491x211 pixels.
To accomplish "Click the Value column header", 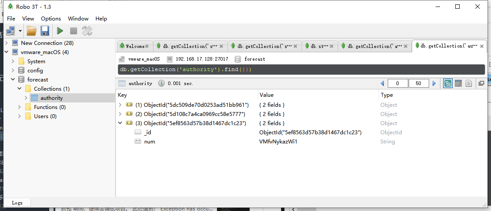I will click(318, 95).
